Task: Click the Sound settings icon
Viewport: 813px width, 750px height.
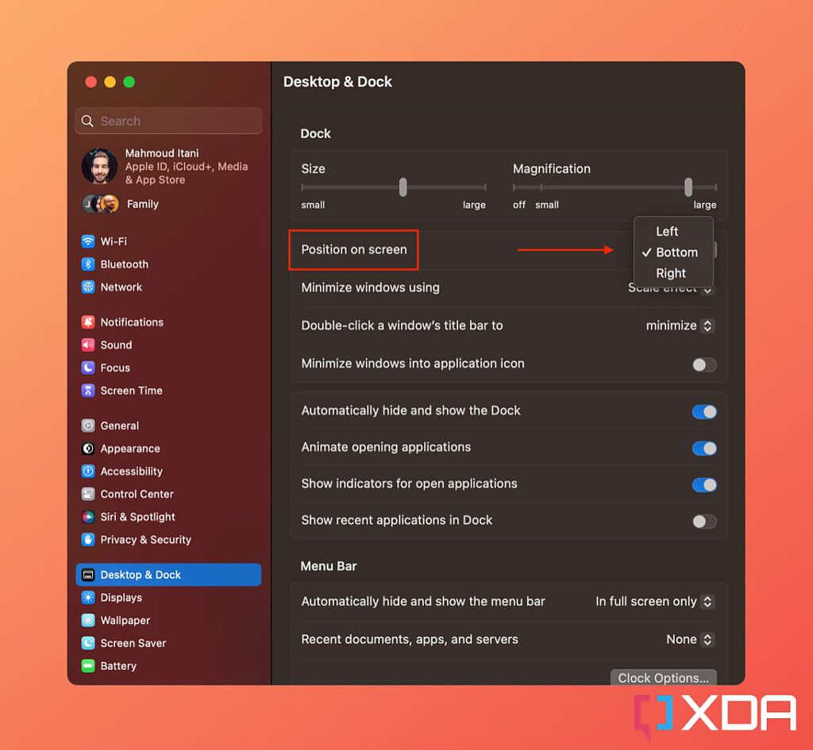Action: [x=89, y=345]
